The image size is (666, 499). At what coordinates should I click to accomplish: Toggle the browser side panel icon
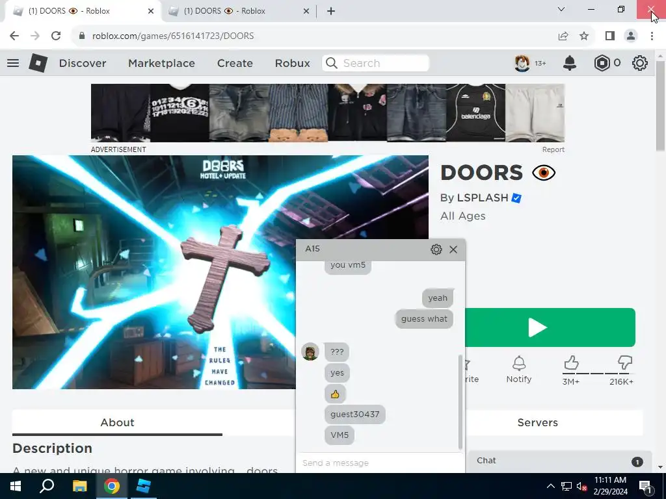pyautogui.click(x=610, y=36)
